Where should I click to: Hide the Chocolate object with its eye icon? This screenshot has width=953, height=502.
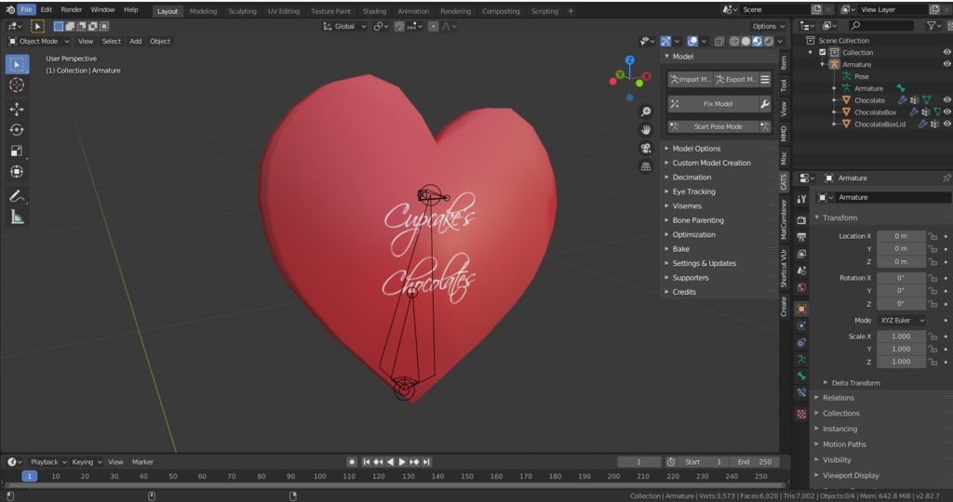click(x=946, y=100)
